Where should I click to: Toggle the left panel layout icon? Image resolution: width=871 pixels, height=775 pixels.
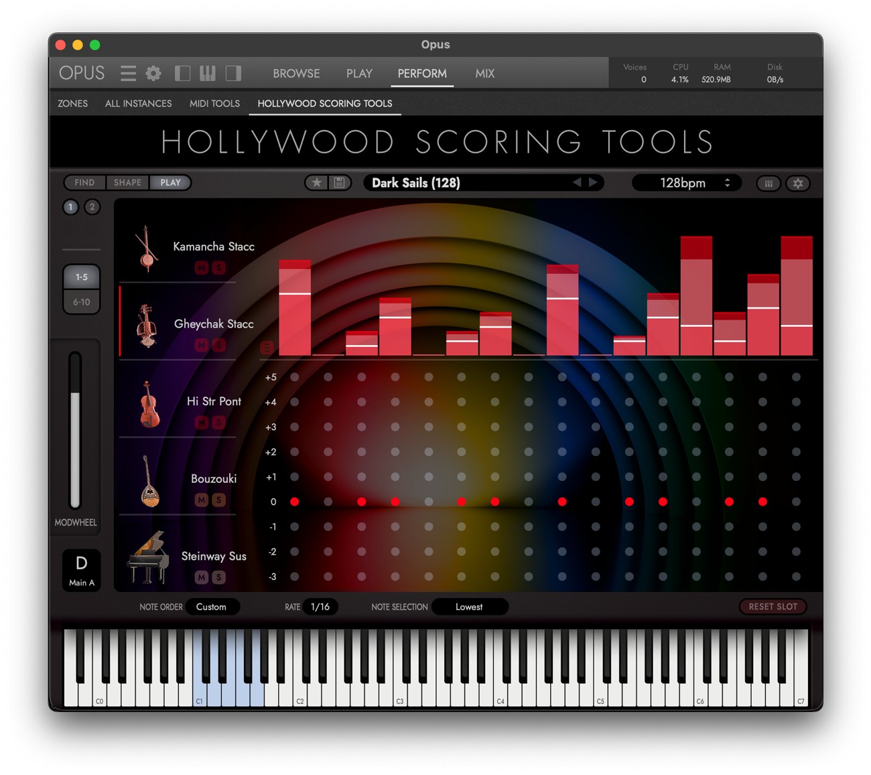tap(182, 73)
